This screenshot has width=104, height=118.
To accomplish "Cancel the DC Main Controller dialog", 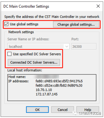I will pos(62,110).
